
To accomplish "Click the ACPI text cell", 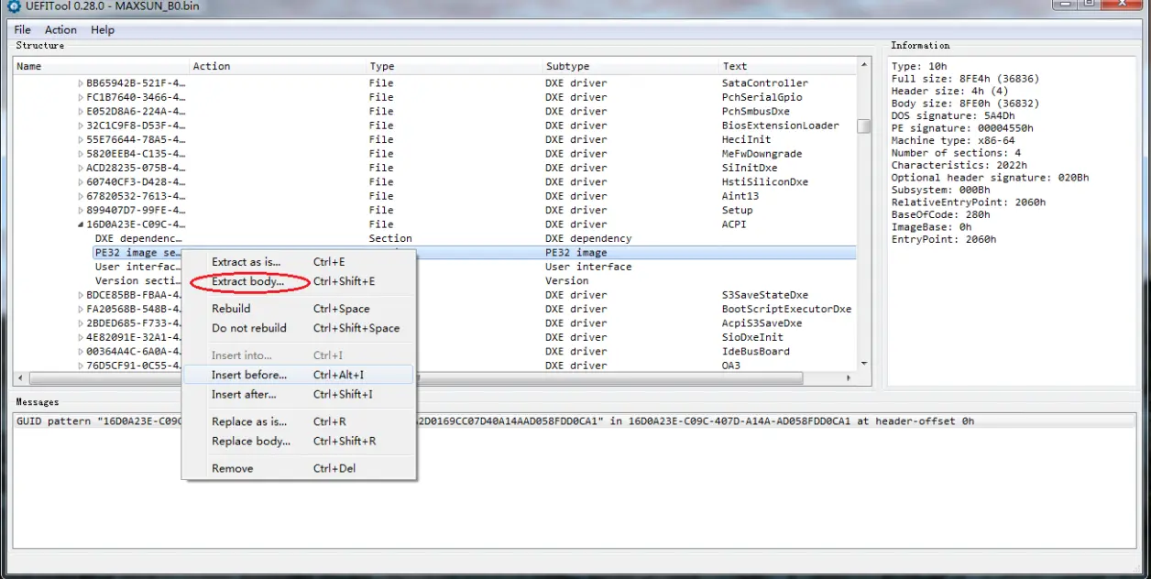I will [735, 224].
